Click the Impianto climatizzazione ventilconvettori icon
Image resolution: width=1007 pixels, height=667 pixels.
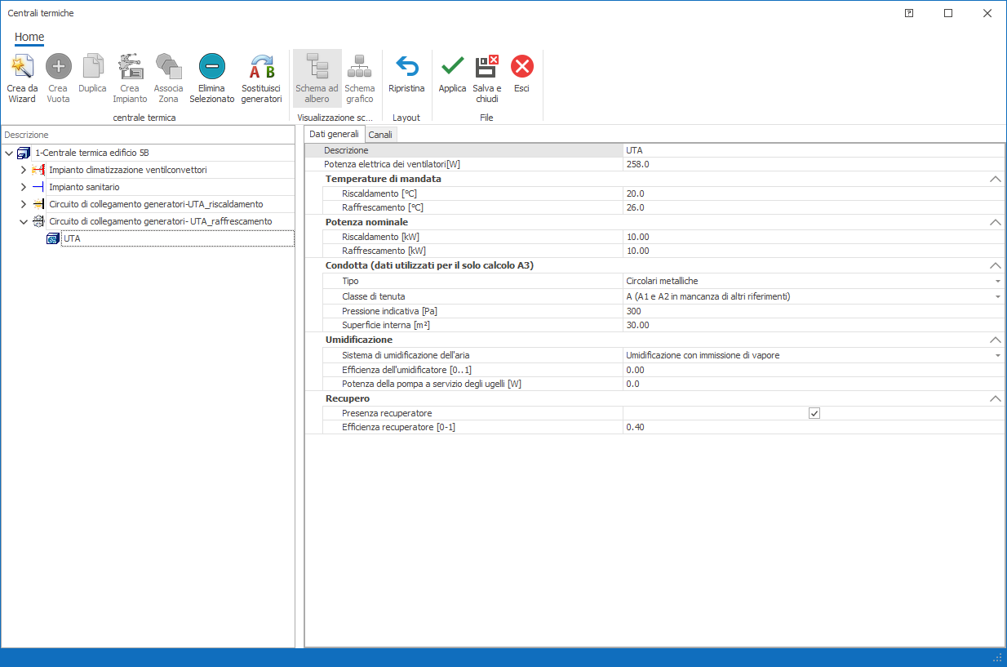coord(38,170)
